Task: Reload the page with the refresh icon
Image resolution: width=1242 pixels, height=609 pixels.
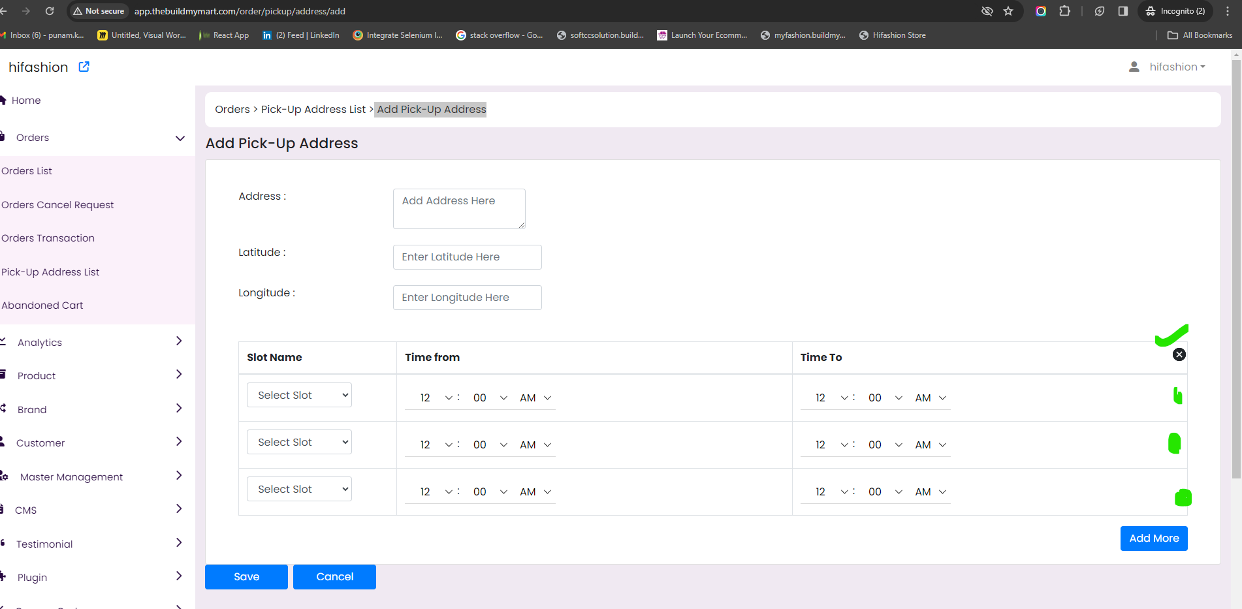Action: [50, 11]
